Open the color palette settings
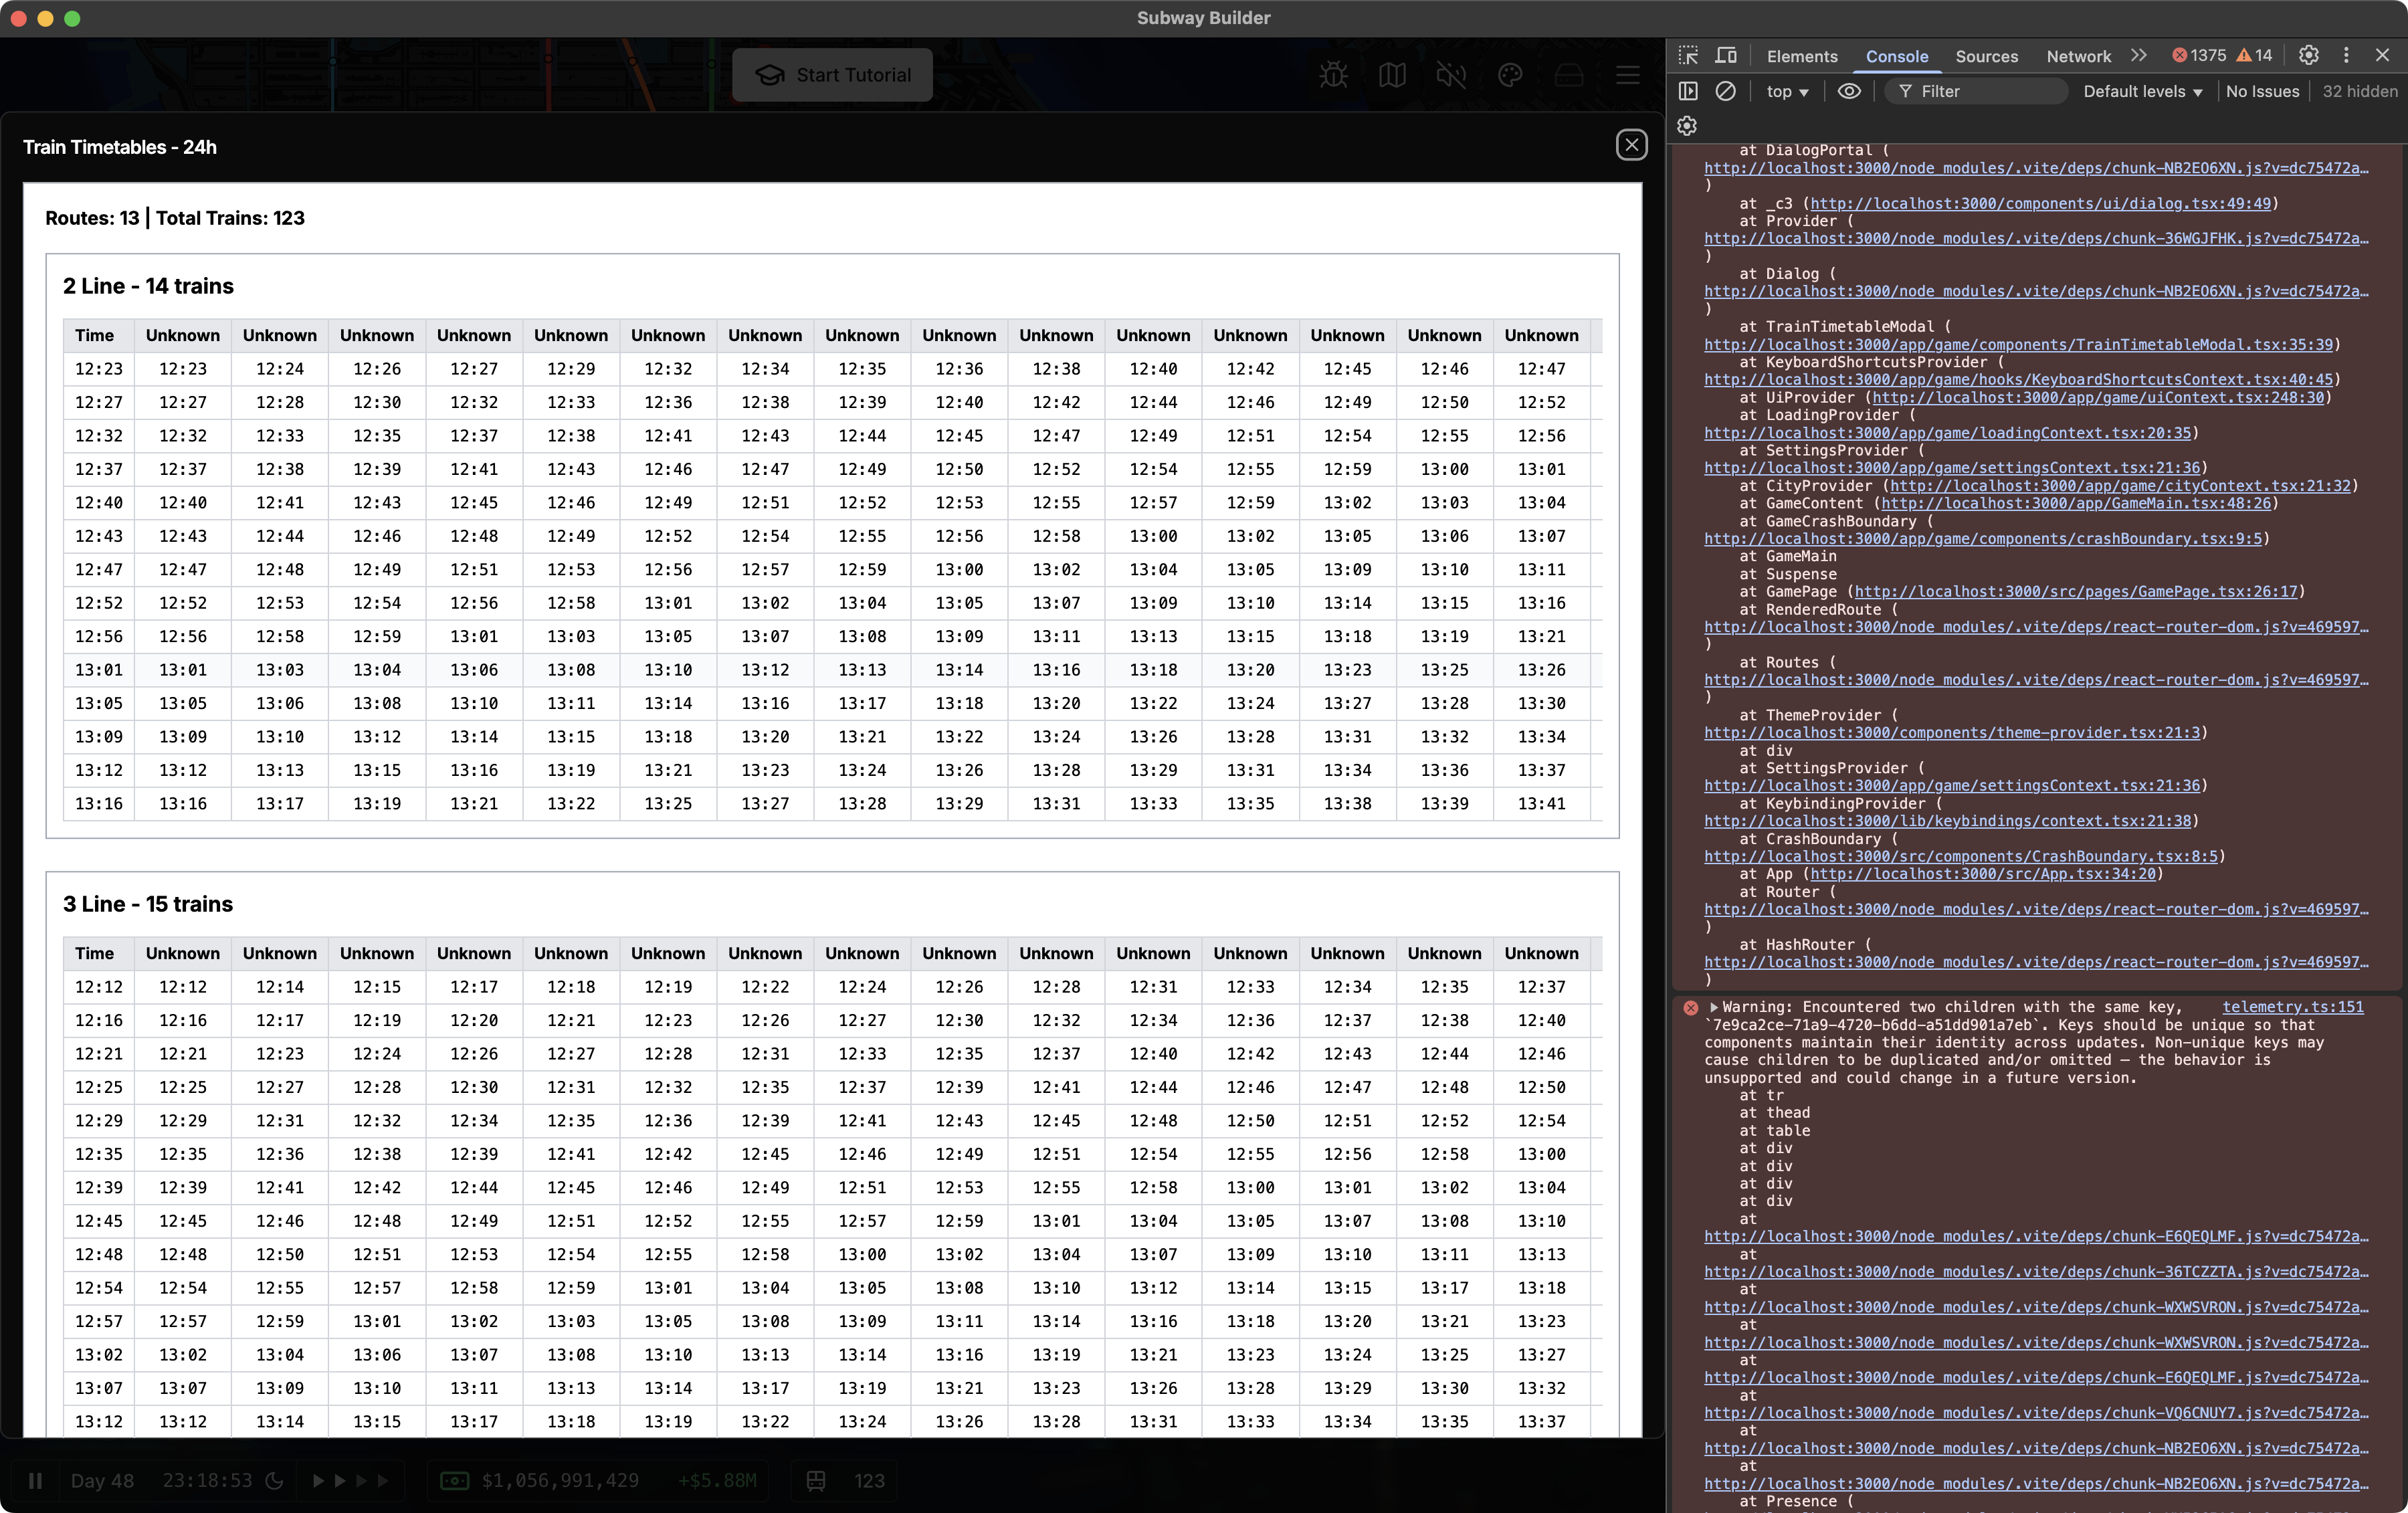Viewport: 2408px width, 1513px height. point(1510,75)
